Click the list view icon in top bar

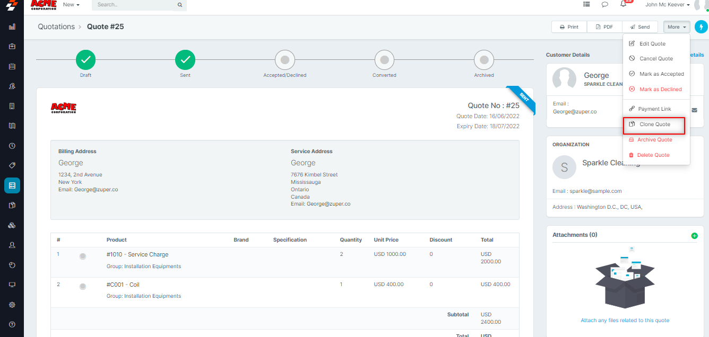(586, 5)
